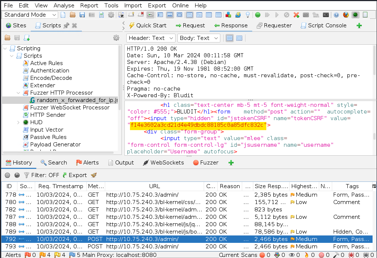Open the Header: Text dropdown
Viewport: 377px width, 258px height.
coord(151,38)
